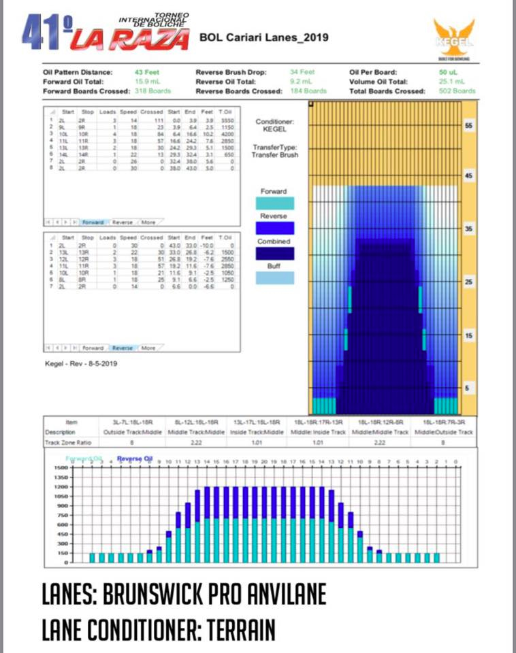Click the '318 Boards' forward boards value
This screenshot has width=516, height=653.
153,90
